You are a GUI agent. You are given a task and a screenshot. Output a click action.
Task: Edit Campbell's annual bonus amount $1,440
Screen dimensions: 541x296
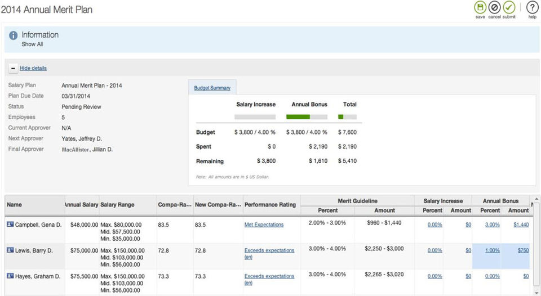[521, 225]
